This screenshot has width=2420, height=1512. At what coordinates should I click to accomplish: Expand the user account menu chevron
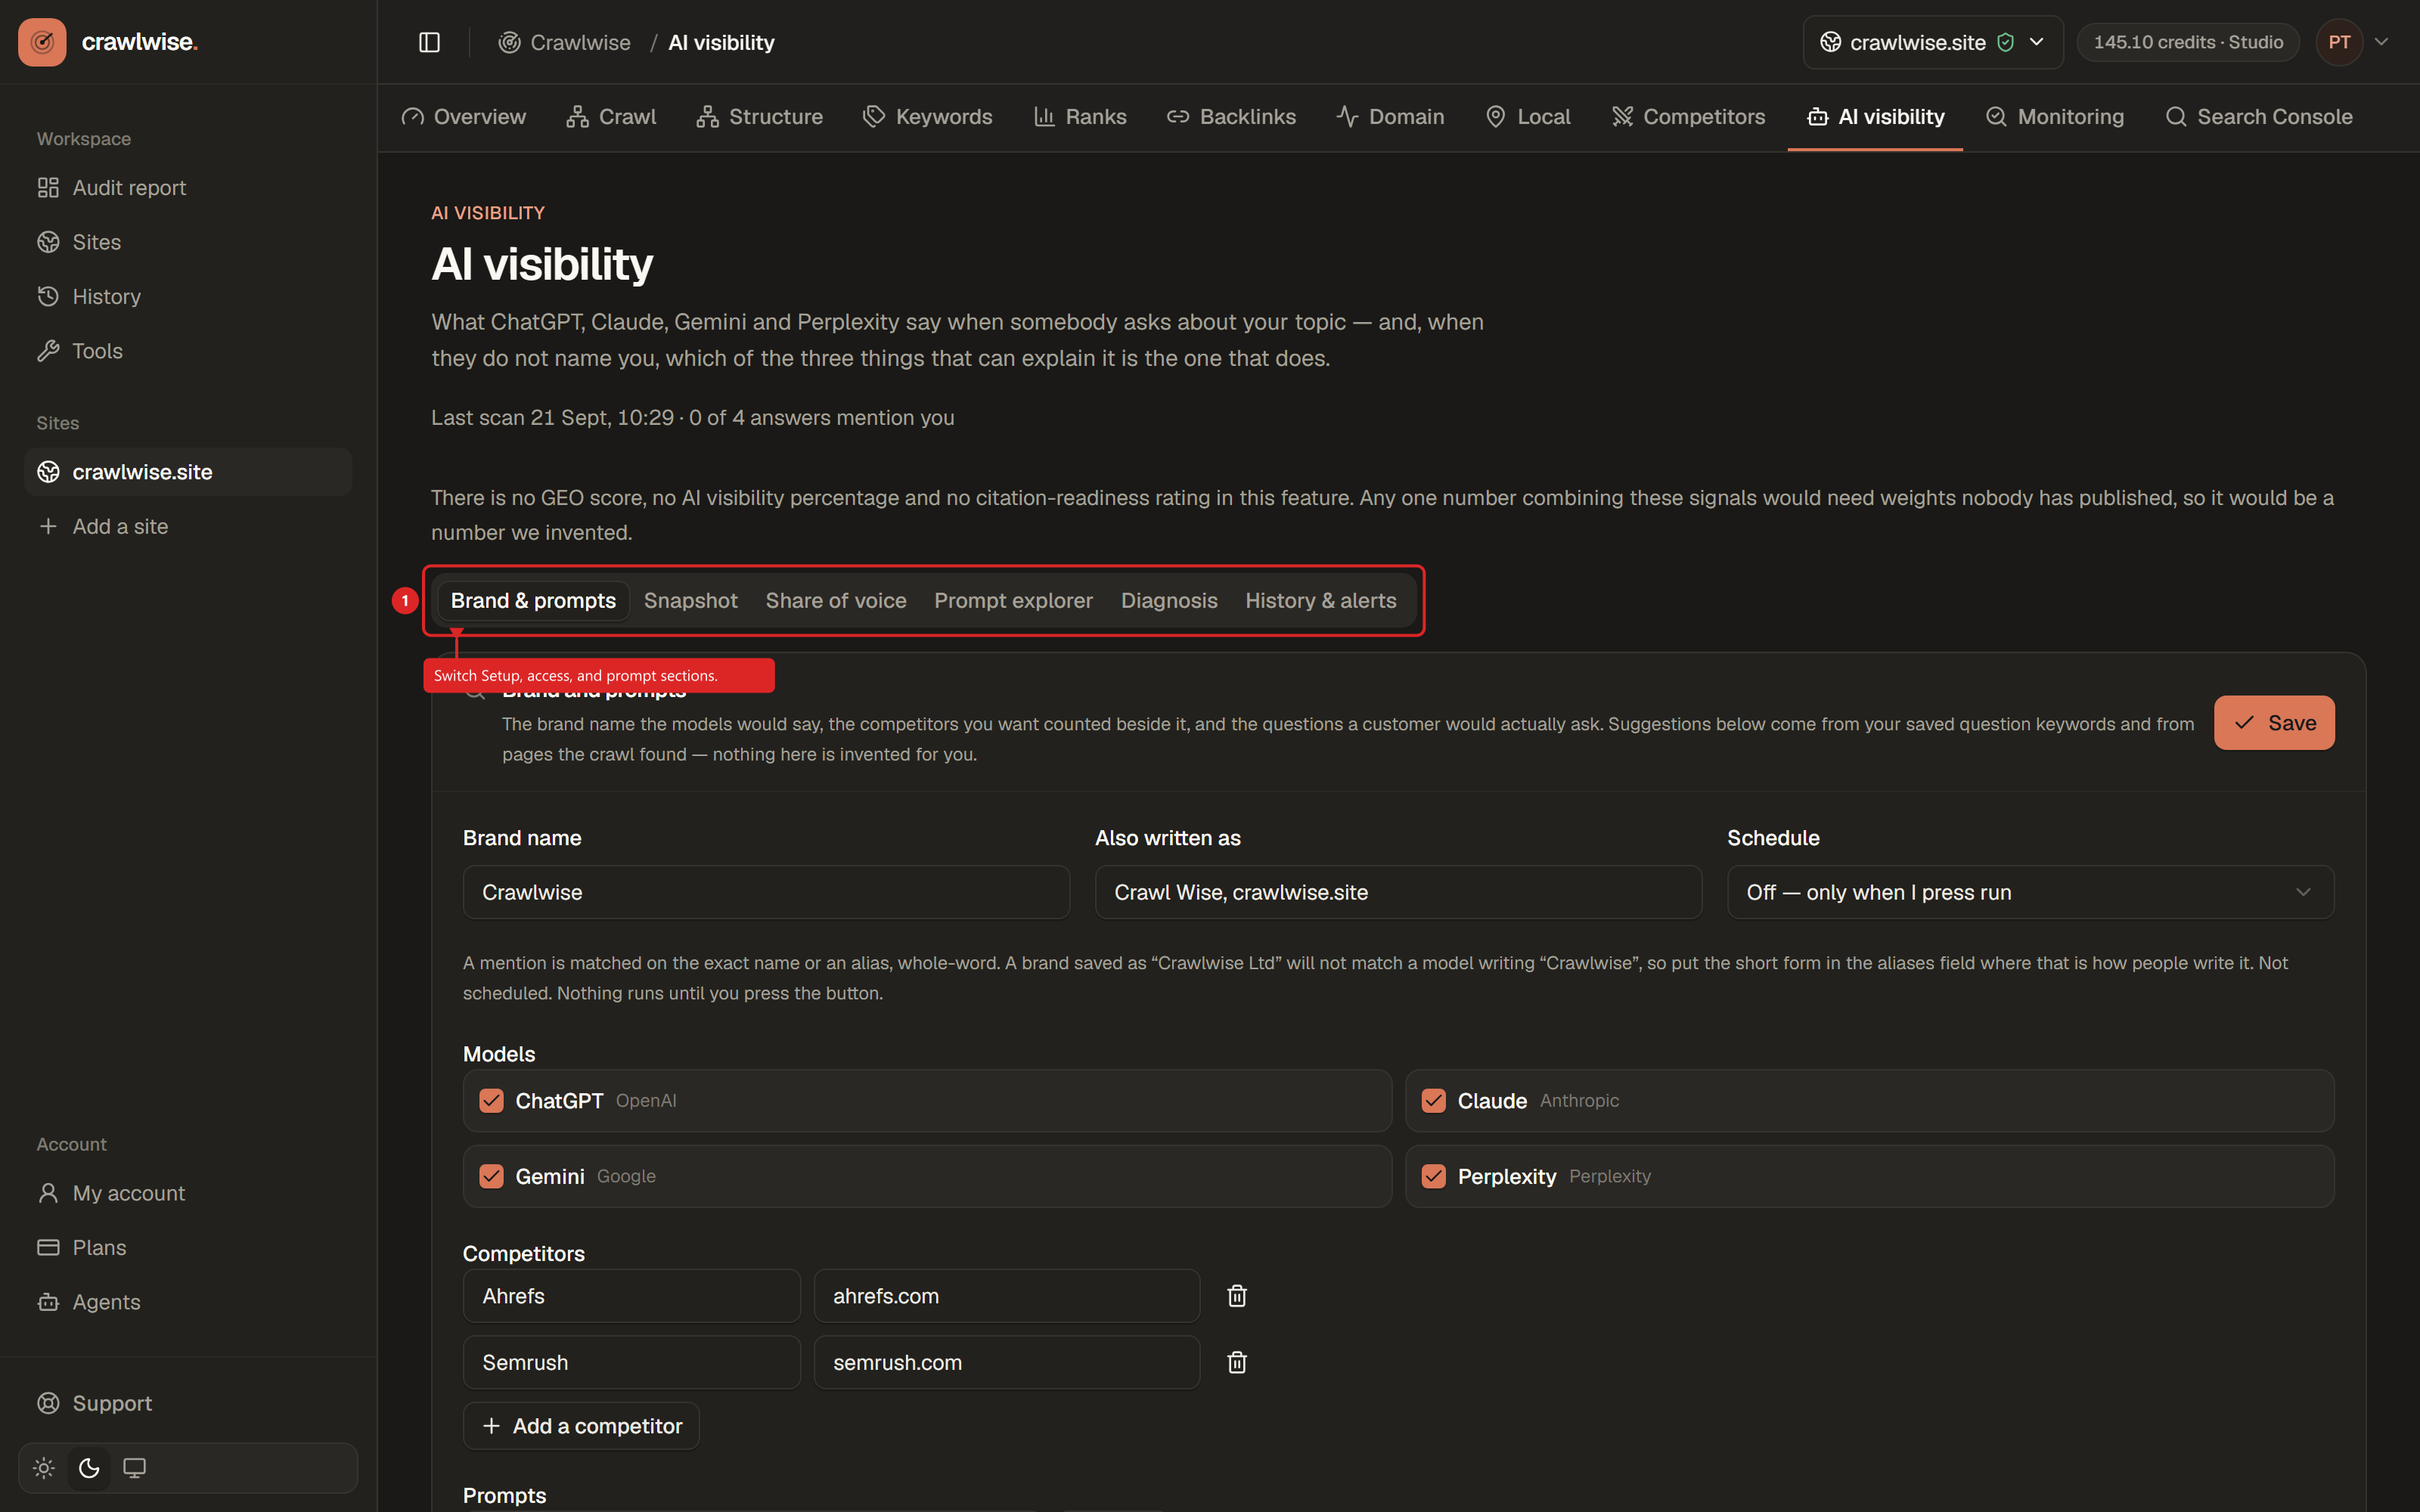click(2381, 42)
